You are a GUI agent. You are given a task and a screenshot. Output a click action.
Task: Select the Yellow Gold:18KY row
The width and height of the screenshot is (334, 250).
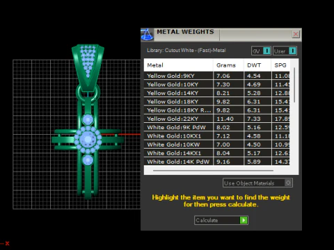[217, 101]
